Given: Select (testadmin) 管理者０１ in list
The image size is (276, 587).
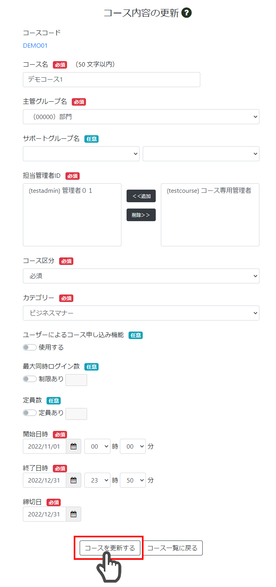Looking at the screenshot, I should coord(60,190).
